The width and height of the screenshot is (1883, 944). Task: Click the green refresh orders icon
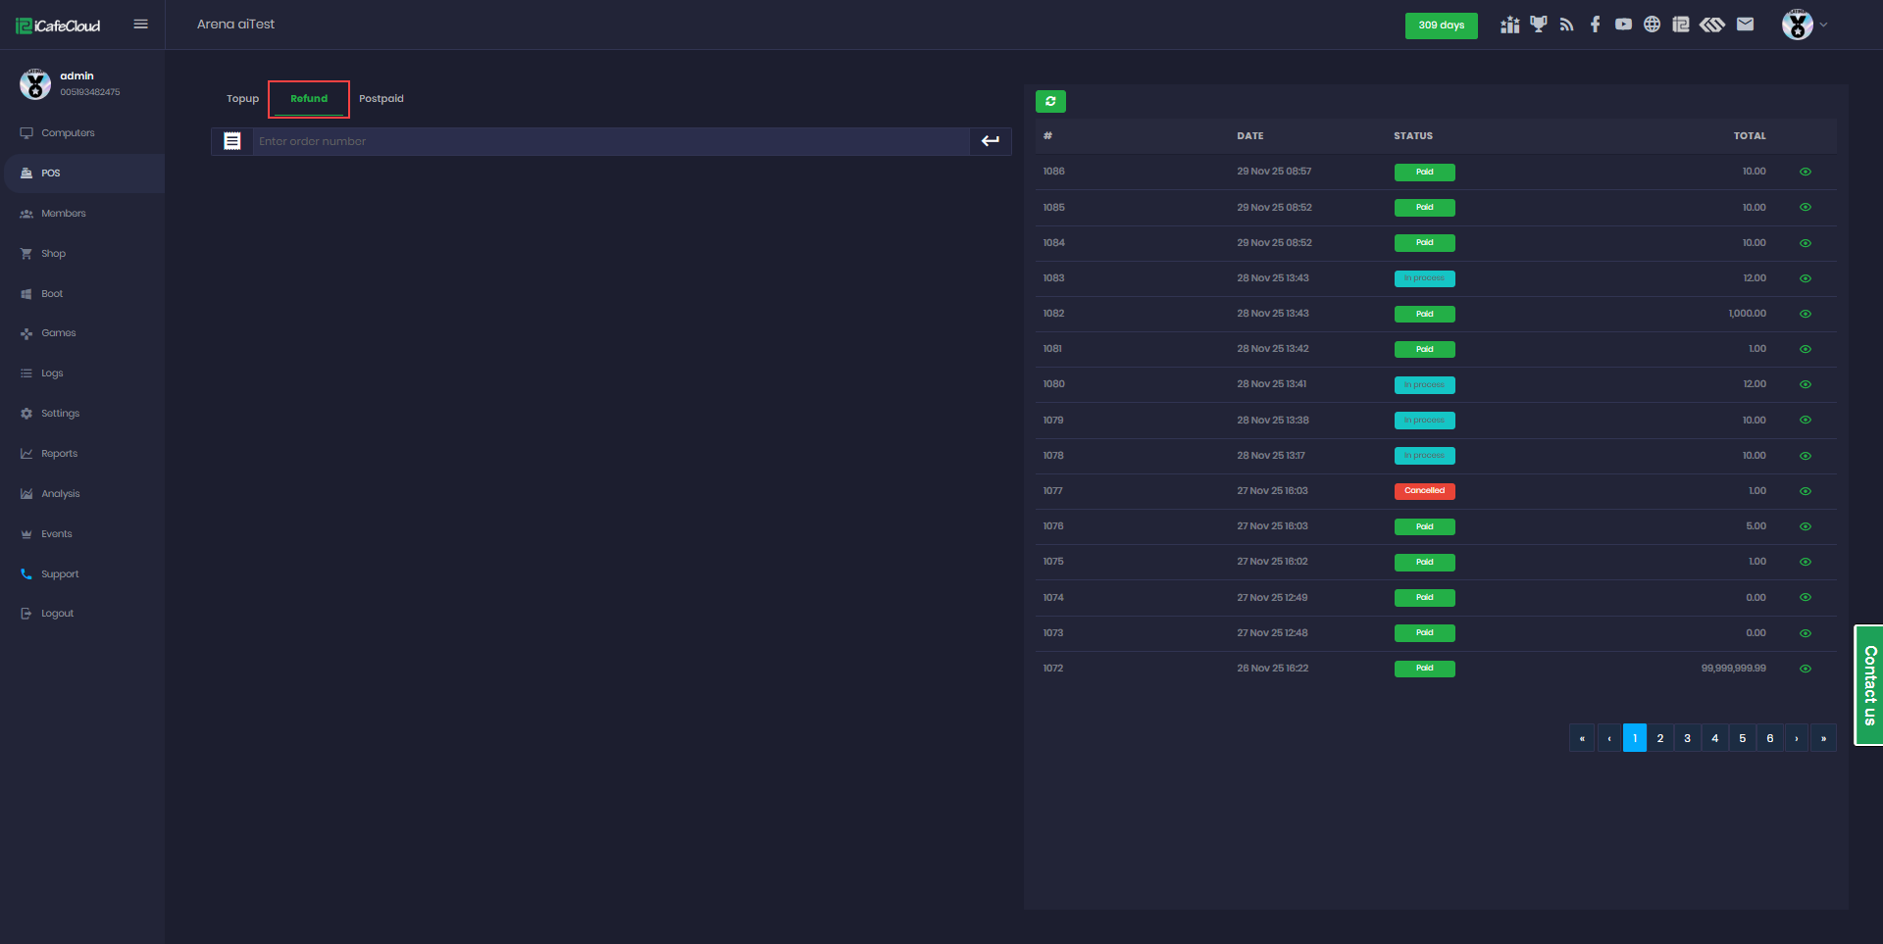(1050, 101)
